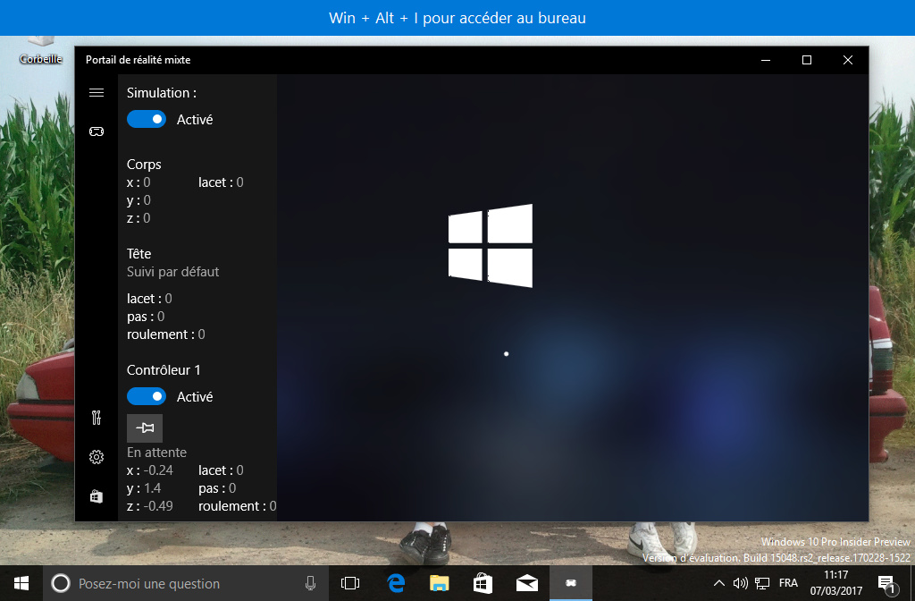Click the Contrôleur 1 pas value

coord(232,488)
